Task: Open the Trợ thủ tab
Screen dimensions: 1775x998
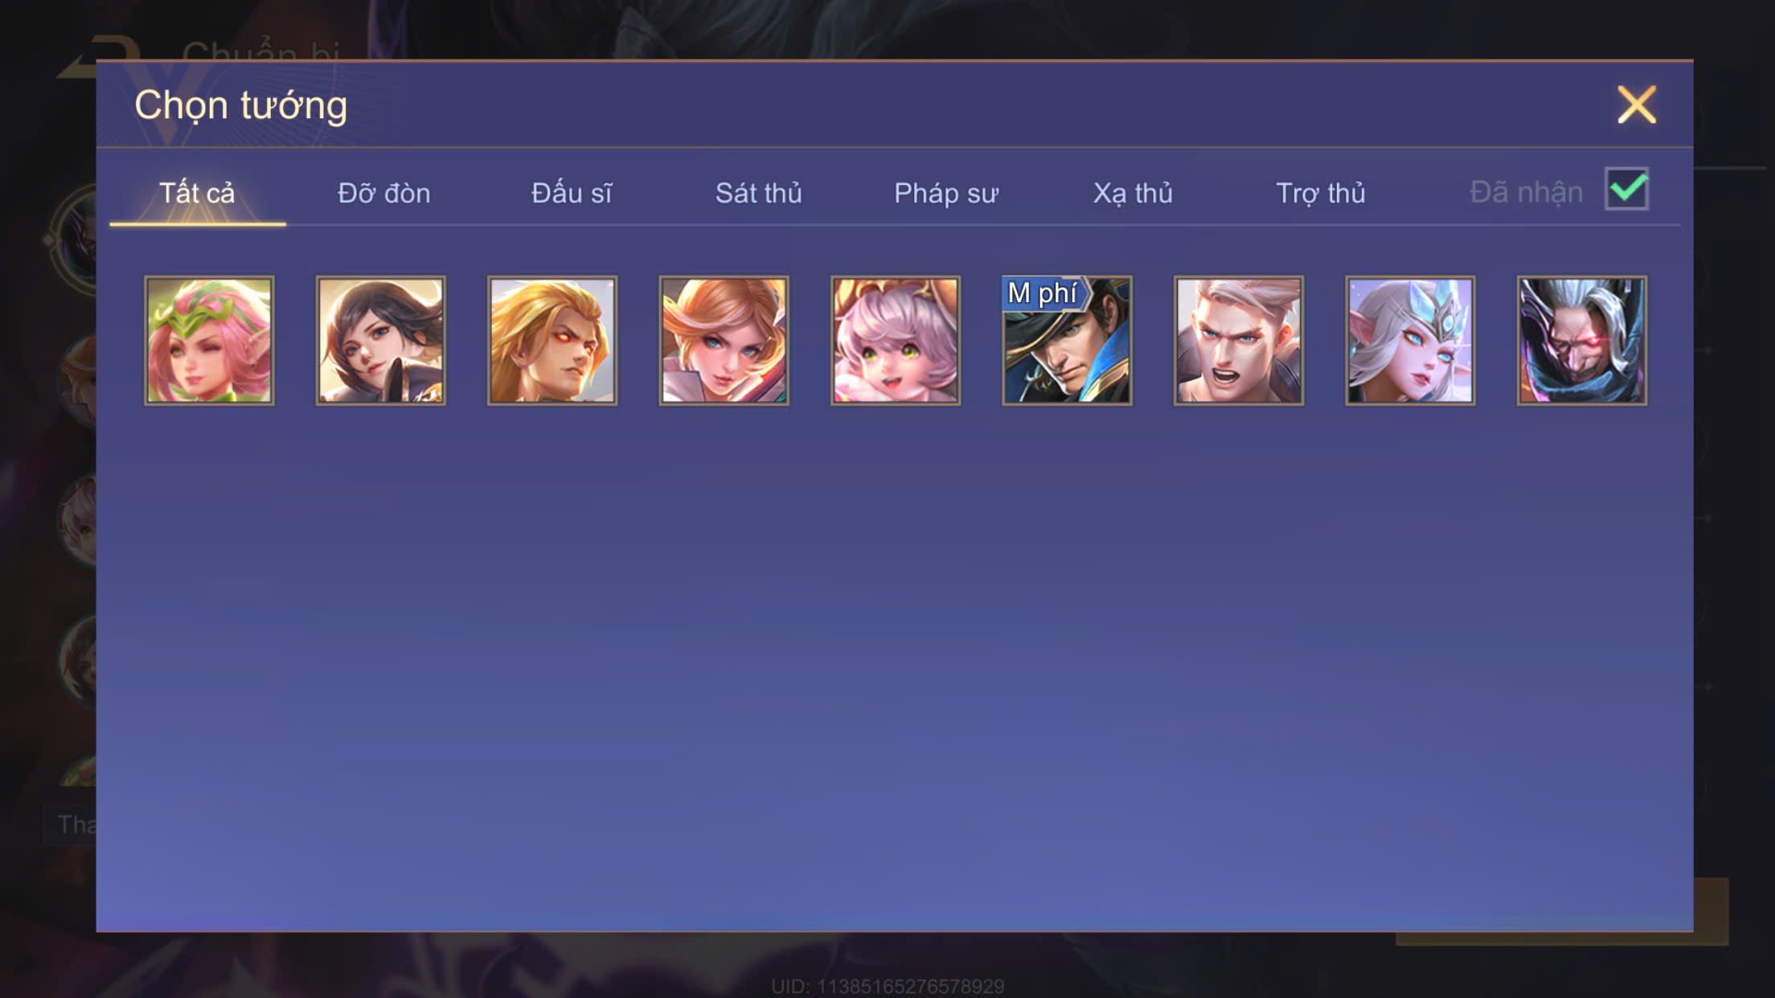Action: click(x=1321, y=193)
